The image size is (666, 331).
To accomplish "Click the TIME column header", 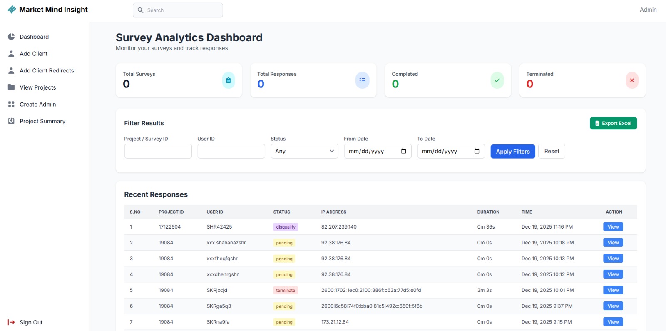I will pos(527,212).
